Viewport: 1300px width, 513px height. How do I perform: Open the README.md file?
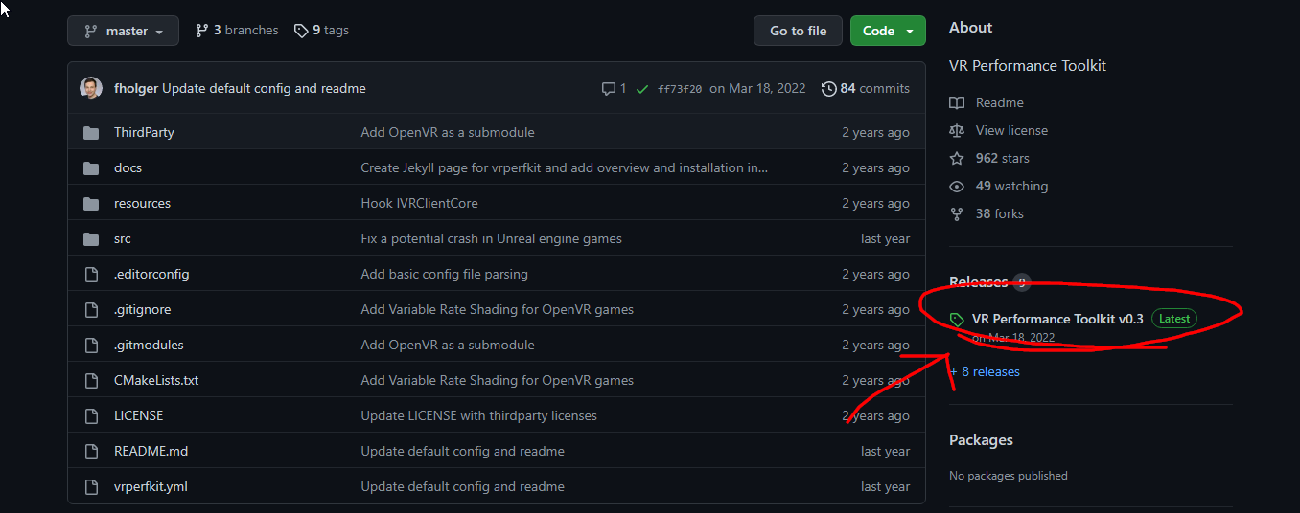[x=151, y=451]
